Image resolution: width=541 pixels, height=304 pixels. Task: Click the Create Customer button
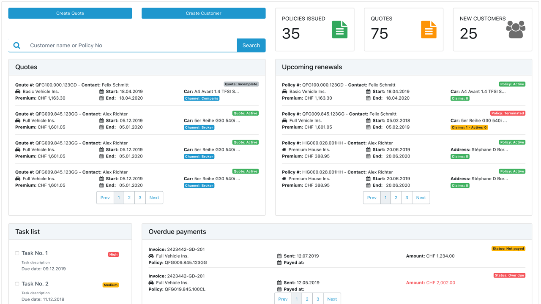(x=204, y=13)
